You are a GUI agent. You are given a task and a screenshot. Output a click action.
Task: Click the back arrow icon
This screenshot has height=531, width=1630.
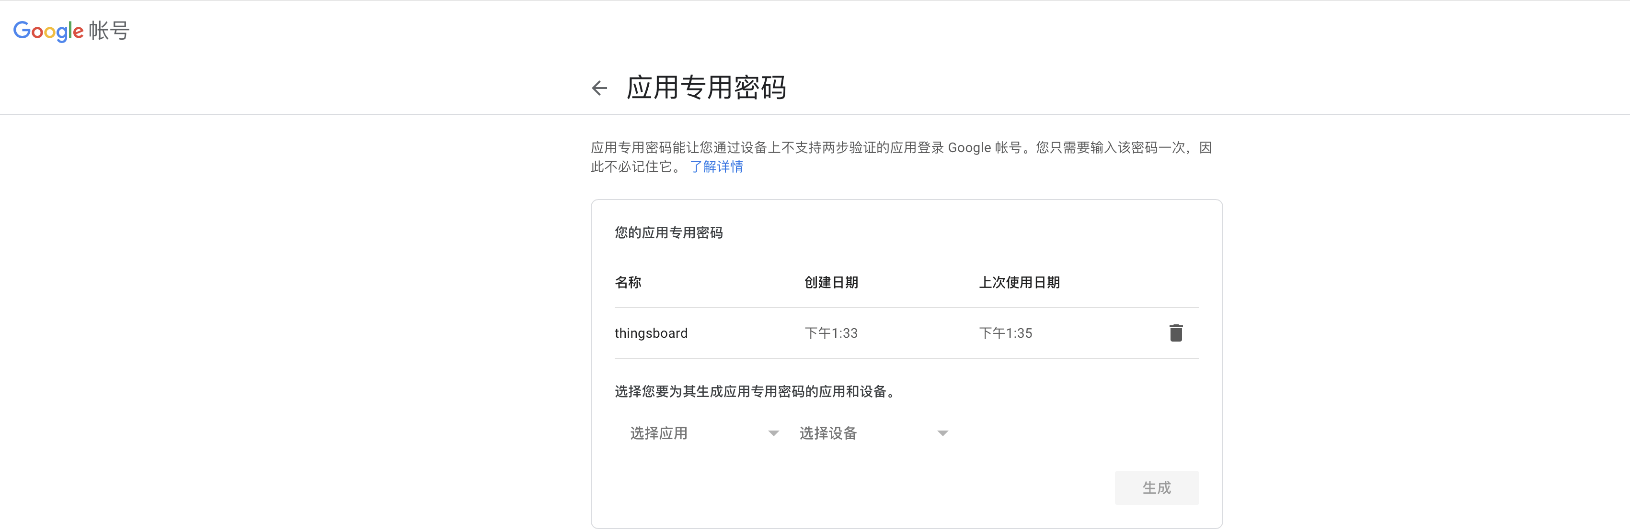[599, 88]
